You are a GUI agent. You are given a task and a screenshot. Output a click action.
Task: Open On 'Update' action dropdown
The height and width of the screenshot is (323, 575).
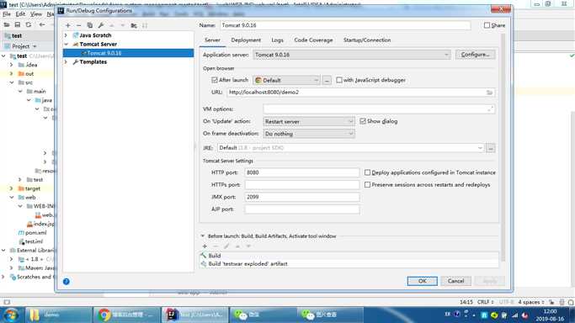click(x=309, y=121)
